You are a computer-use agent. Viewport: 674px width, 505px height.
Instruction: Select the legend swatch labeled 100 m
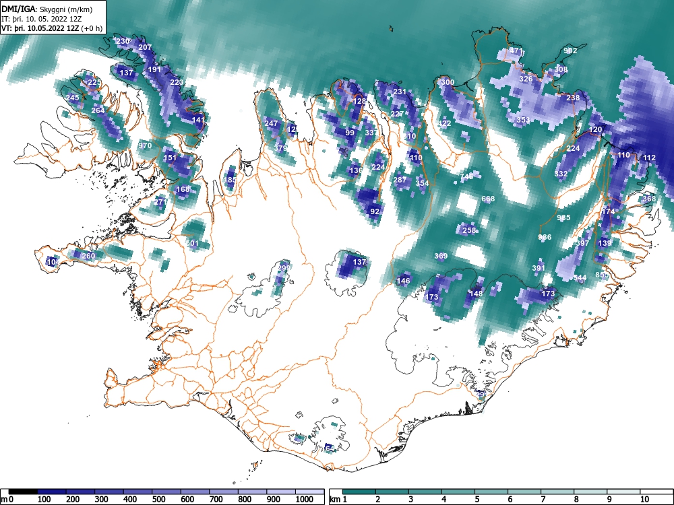(52, 492)
